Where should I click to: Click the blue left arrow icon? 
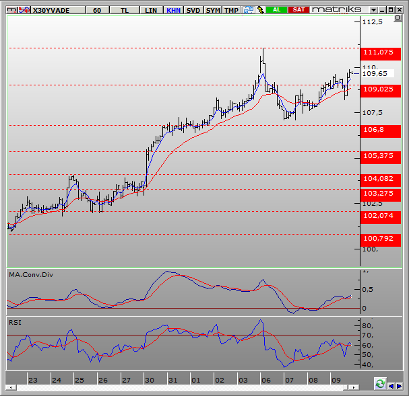pyautogui.click(x=391, y=387)
